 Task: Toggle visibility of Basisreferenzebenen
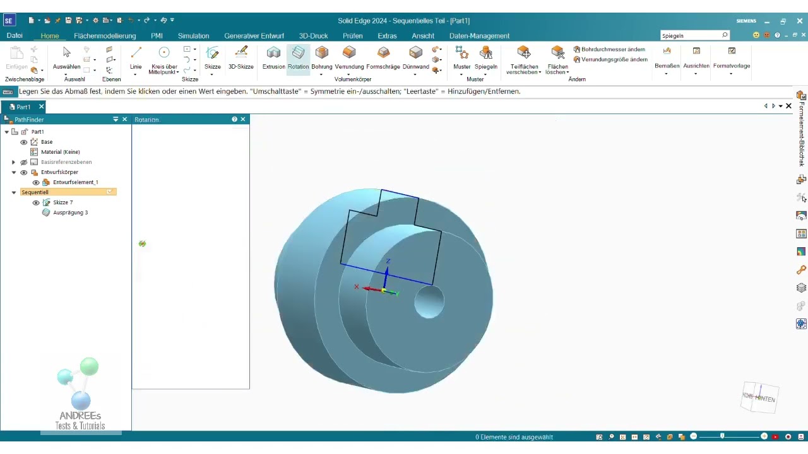click(x=24, y=162)
